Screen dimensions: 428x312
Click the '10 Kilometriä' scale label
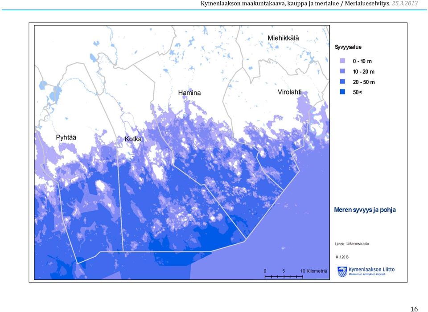click(313, 271)
